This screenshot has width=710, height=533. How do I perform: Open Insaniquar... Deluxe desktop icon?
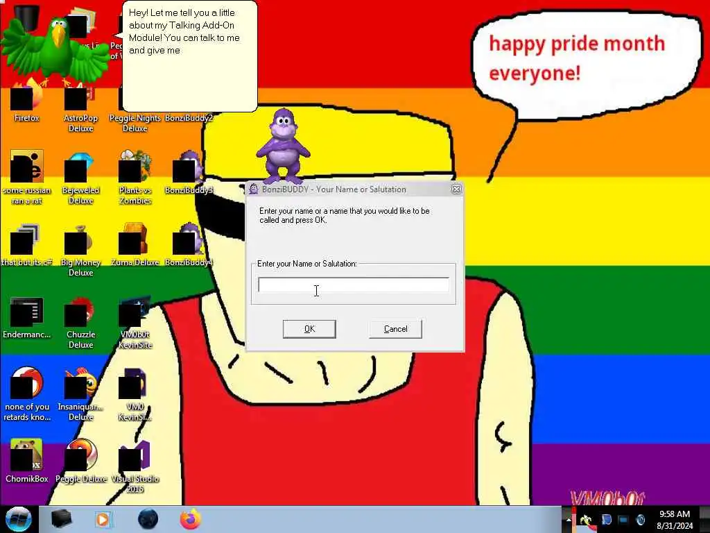[80, 394]
